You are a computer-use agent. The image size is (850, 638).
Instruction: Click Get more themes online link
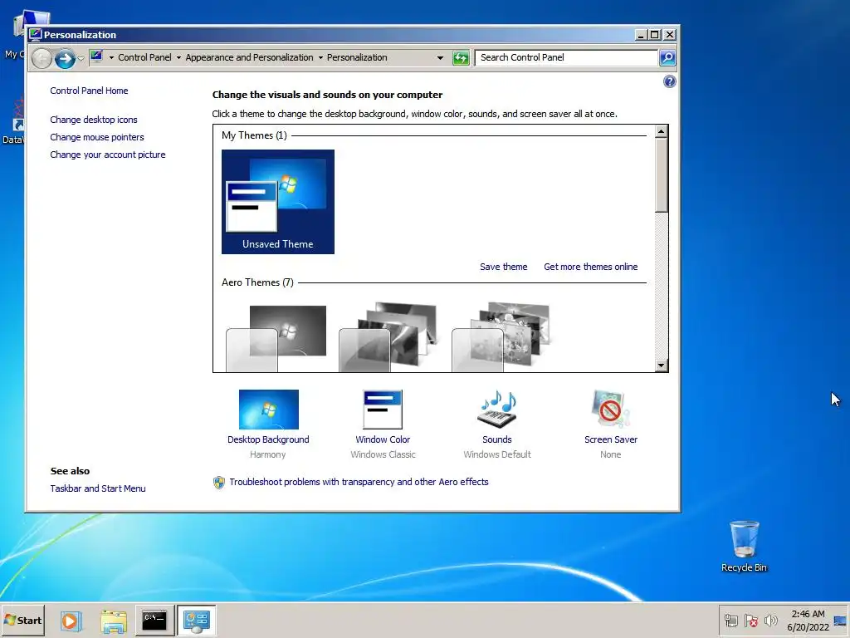[x=591, y=267]
